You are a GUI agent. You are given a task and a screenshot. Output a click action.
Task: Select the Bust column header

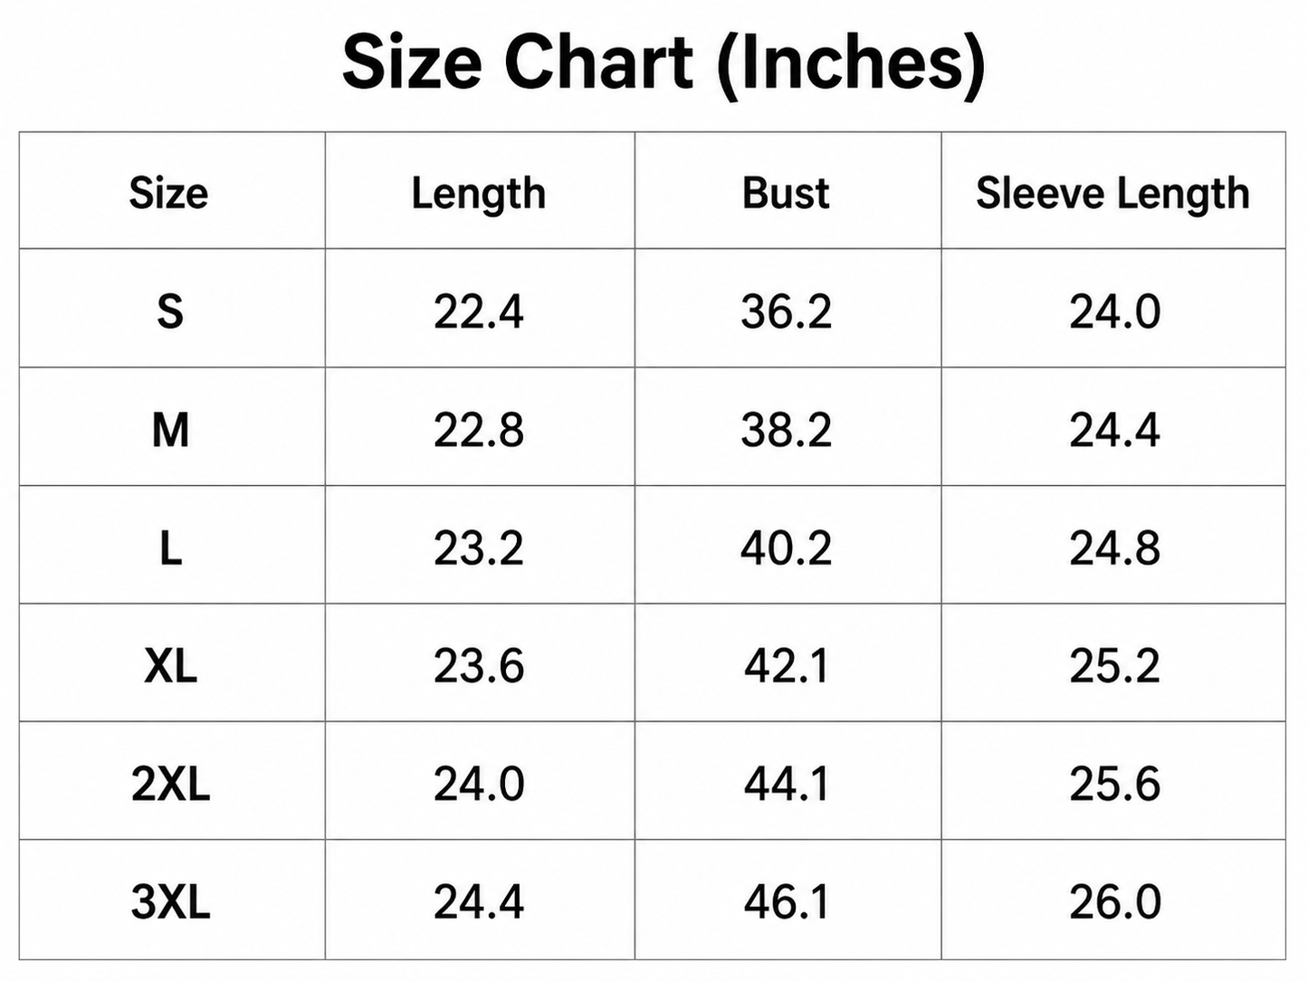point(786,193)
